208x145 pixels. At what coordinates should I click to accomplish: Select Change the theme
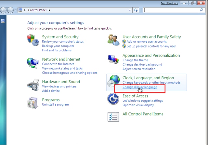pyautogui.click(x=135, y=60)
